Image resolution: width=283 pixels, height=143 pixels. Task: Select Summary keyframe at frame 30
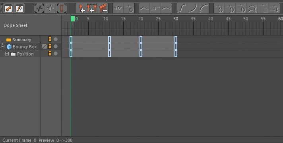pyautogui.click(x=176, y=39)
